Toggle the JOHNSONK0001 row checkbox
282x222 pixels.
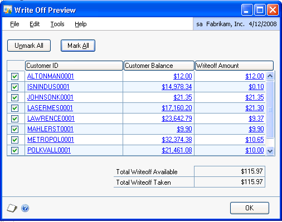point(14,97)
